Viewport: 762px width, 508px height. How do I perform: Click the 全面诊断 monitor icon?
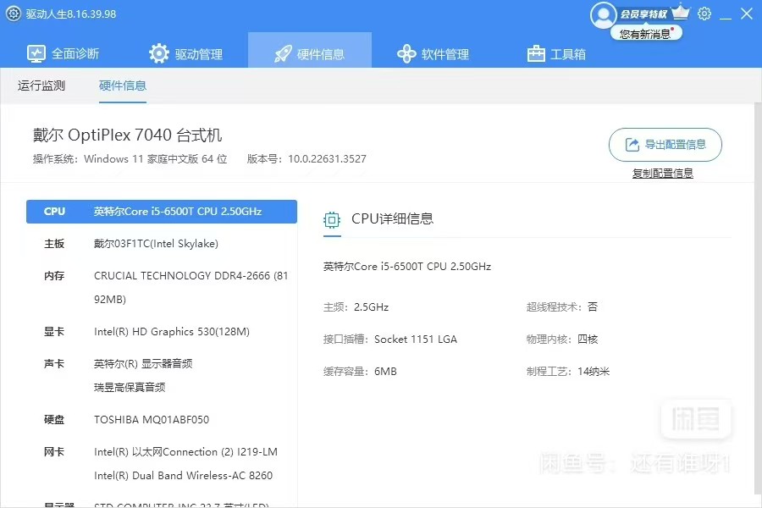(x=36, y=53)
